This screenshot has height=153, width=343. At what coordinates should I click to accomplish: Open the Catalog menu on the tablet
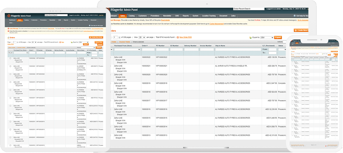pos(27,20)
